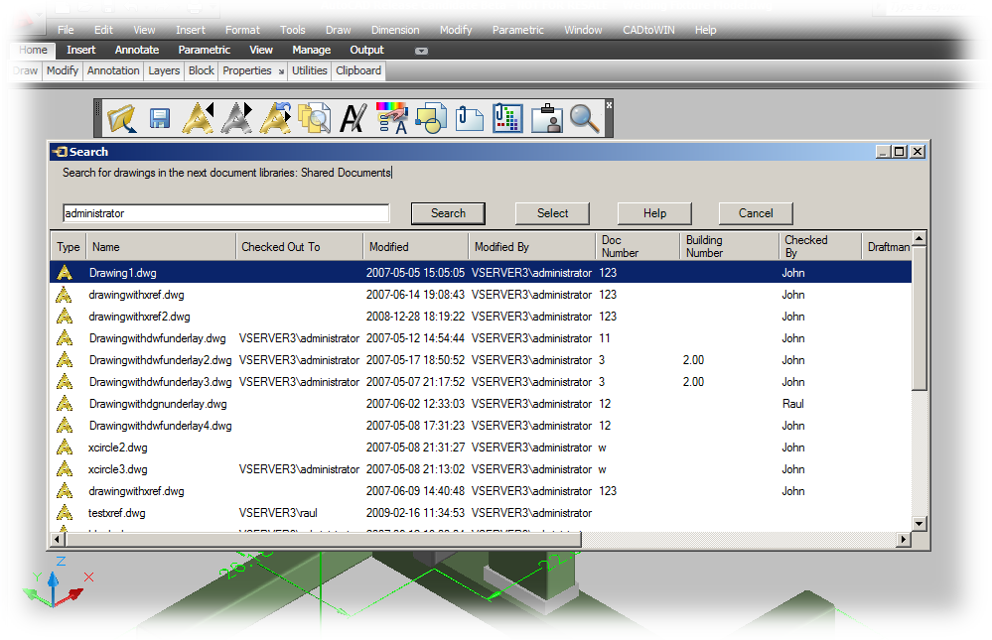The image size is (992, 640).
Task: Switch to the Annotate ribbon tab
Action: (x=137, y=50)
